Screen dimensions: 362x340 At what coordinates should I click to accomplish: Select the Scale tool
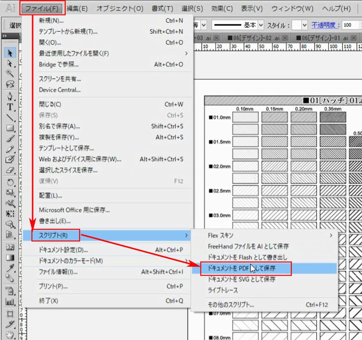coord(10,193)
